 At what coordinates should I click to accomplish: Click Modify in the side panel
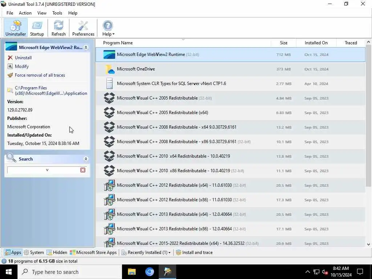click(21, 66)
